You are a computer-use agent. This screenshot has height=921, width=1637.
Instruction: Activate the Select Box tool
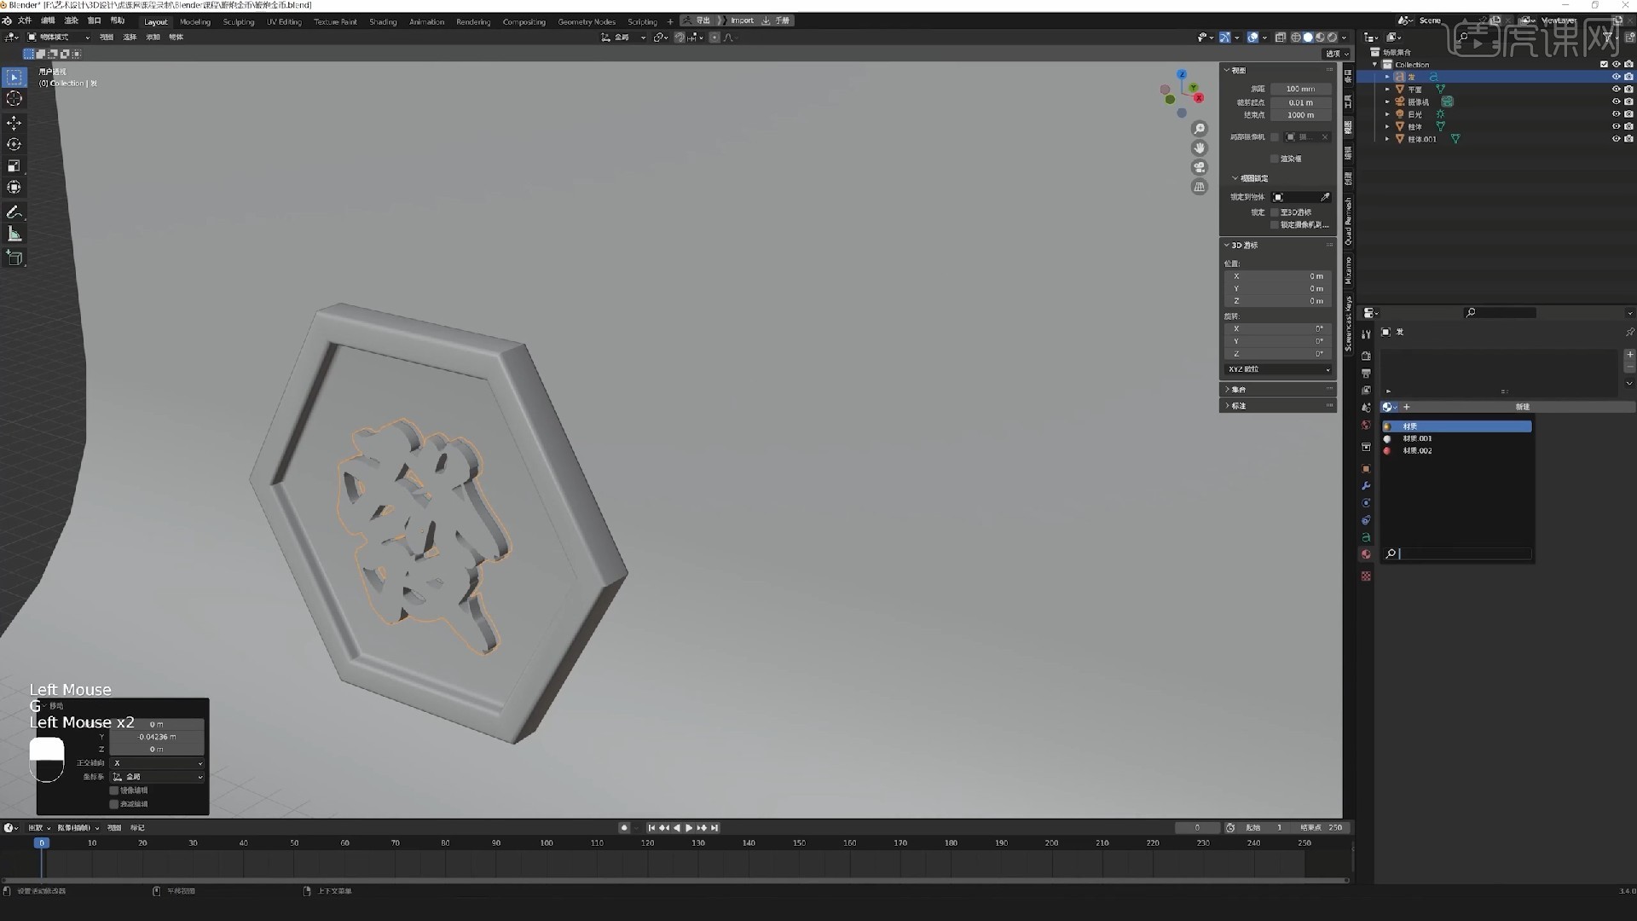click(14, 78)
